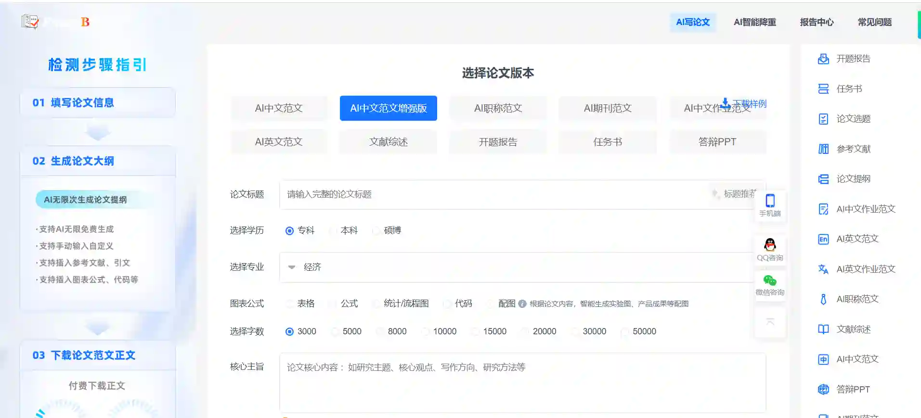
Task: Choose the AI中文范文 version button
Action: [x=279, y=108]
